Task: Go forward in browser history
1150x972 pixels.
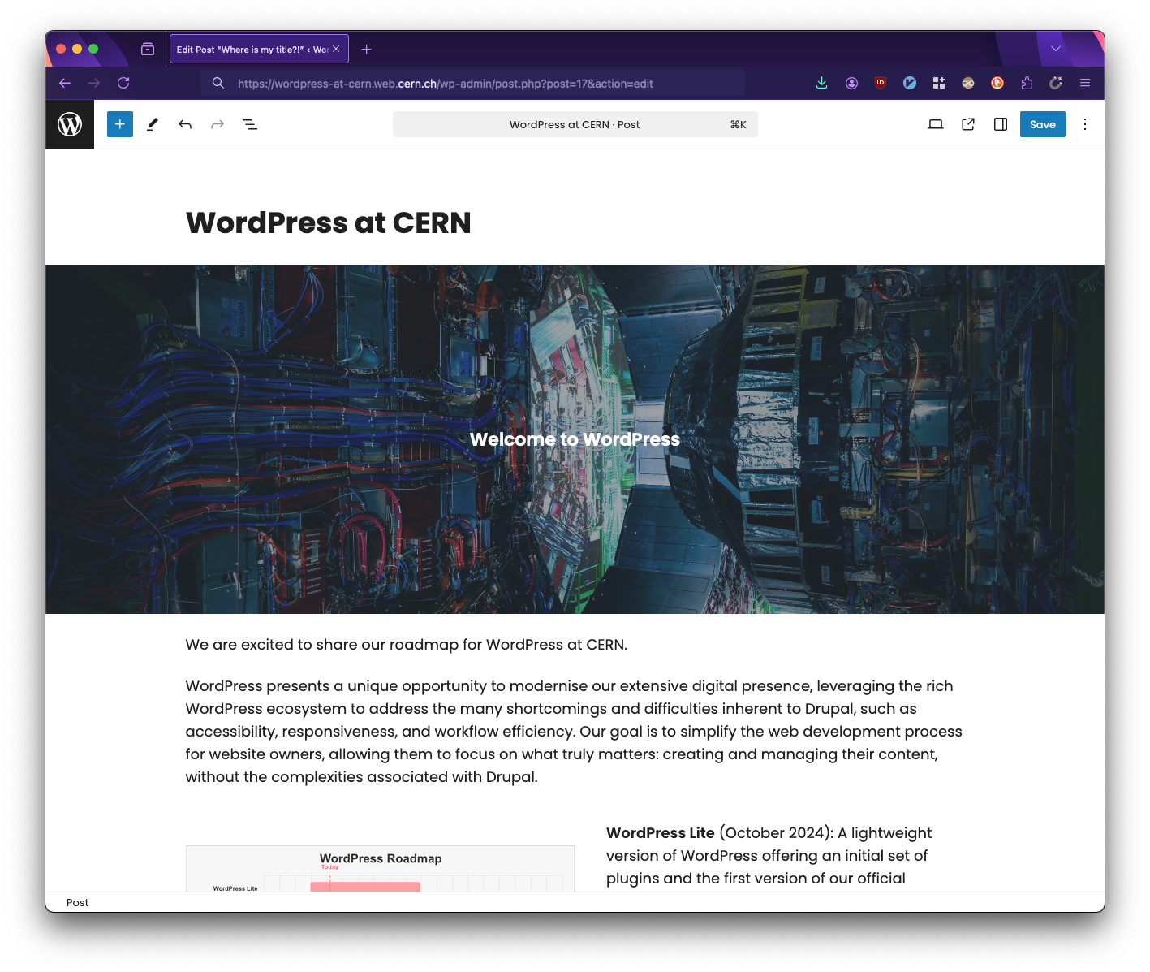Action: click(94, 83)
